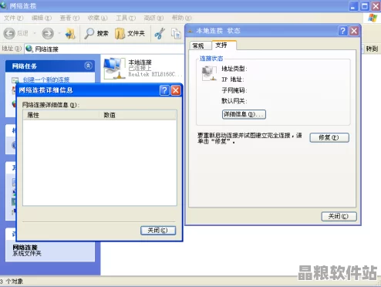Open the 高级(N) menu
Image resolution: width=381 pixels, height=287 pixels.
click(153, 18)
